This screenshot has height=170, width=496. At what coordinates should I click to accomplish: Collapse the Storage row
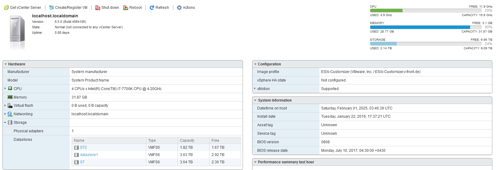click(x=5, y=123)
